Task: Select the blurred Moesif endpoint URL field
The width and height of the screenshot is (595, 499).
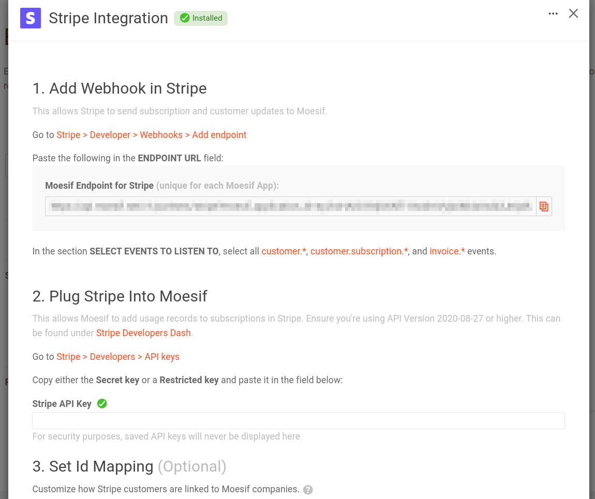Action: (x=290, y=206)
